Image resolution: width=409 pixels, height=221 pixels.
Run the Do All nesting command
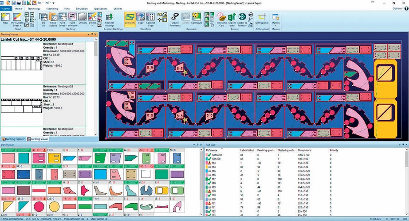click(43, 20)
